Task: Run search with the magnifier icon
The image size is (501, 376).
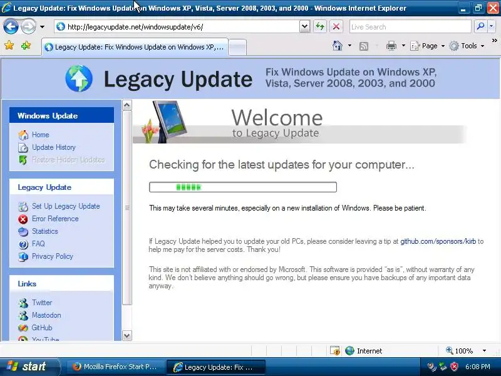Action: point(480,26)
